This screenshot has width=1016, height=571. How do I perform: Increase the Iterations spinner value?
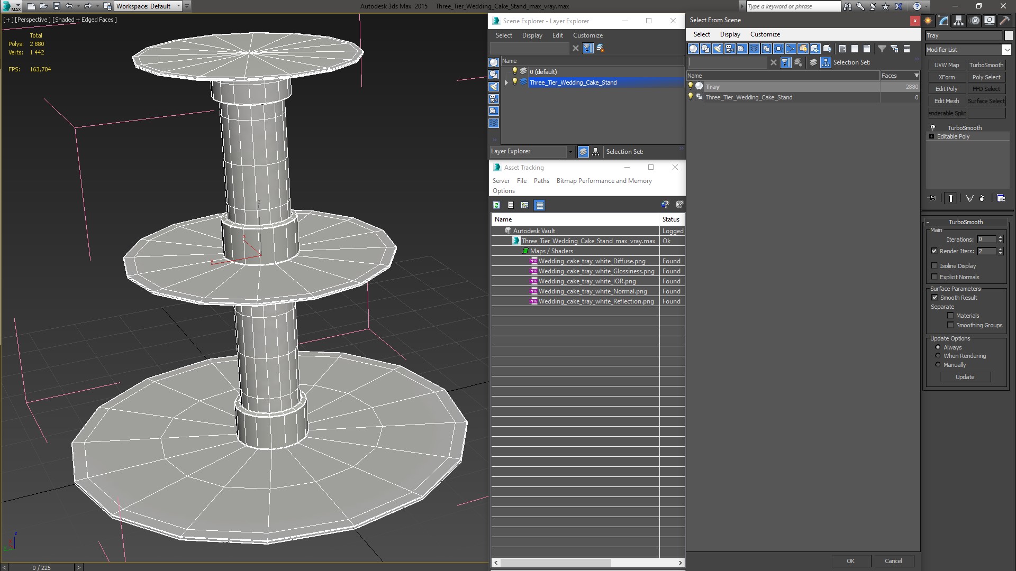tap(1000, 237)
